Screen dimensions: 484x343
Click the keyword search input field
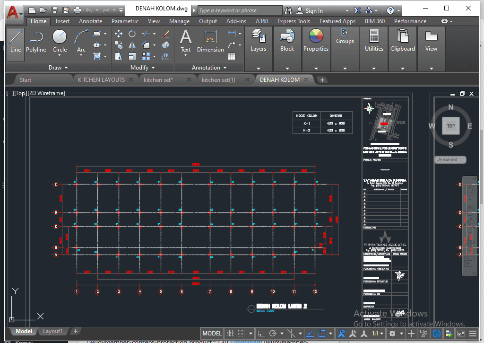click(x=239, y=10)
